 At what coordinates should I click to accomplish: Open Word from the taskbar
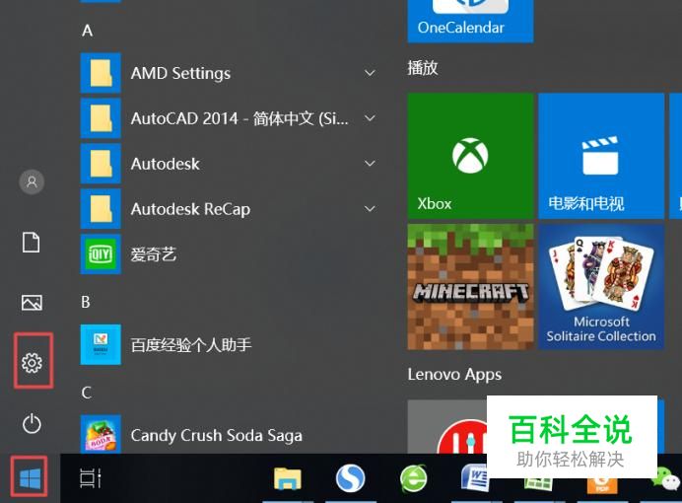tap(474, 477)
